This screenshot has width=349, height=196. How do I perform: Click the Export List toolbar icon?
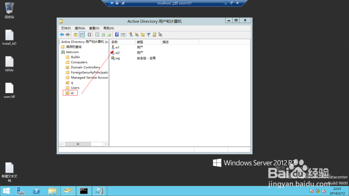coord(109,35)
